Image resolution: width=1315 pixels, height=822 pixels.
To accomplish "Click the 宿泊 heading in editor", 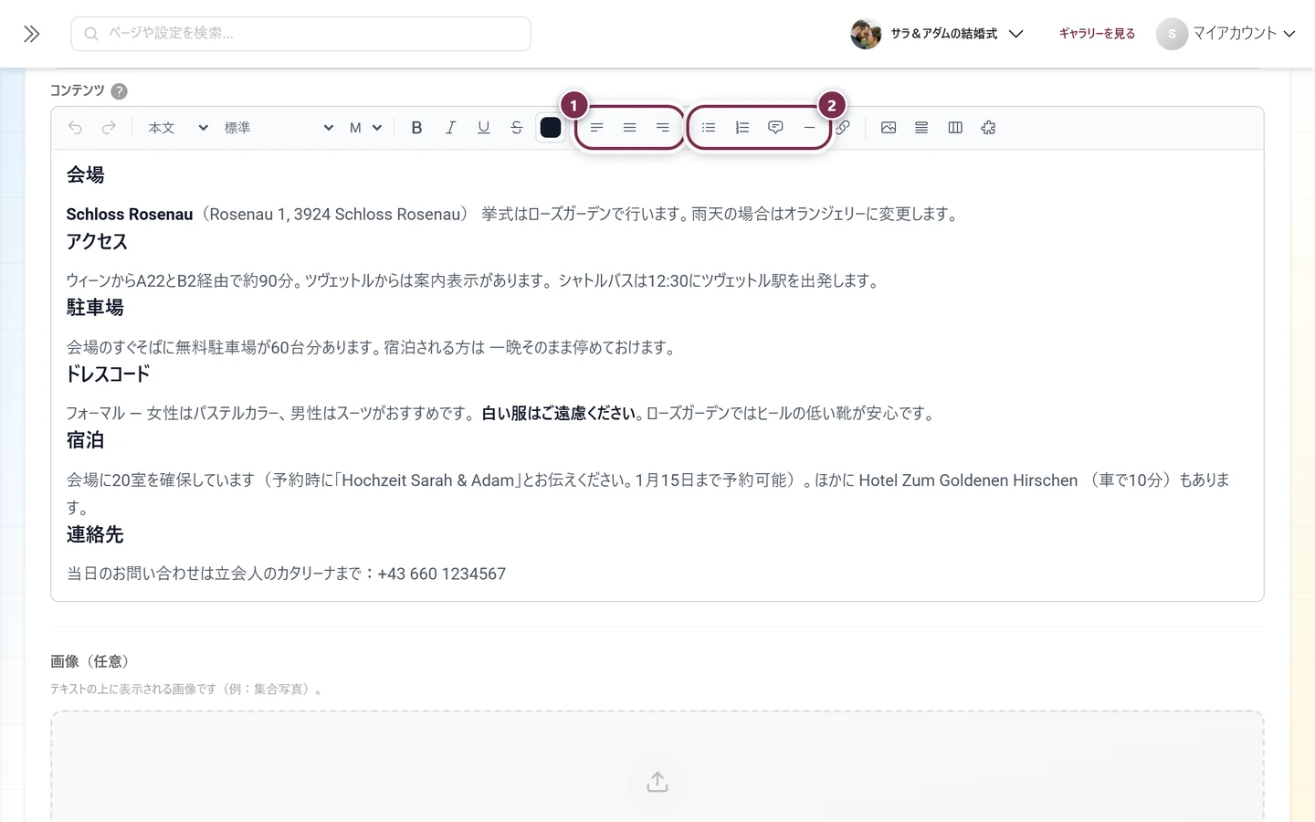I will click(x=85, y=440).
